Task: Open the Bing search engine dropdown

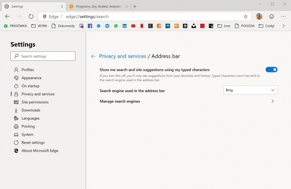Action: coord(250,90)
